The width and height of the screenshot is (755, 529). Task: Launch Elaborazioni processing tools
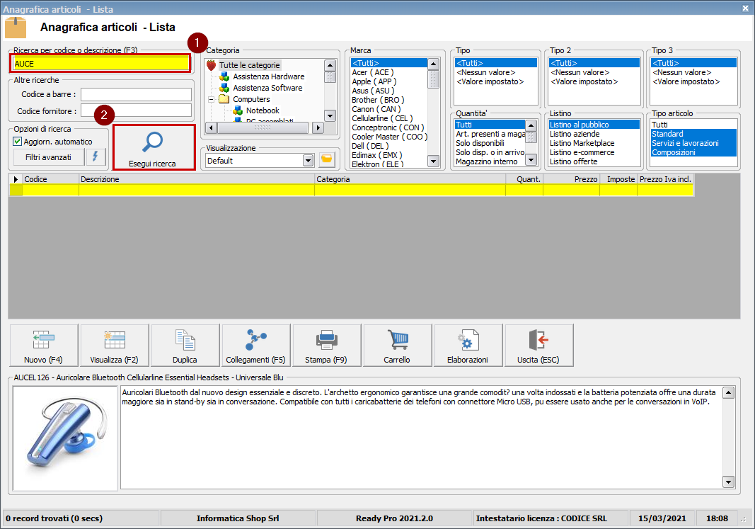(468, 345)
